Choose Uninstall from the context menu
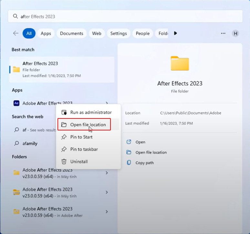Viewport: 250px width, 234px height. coord(79,162)
